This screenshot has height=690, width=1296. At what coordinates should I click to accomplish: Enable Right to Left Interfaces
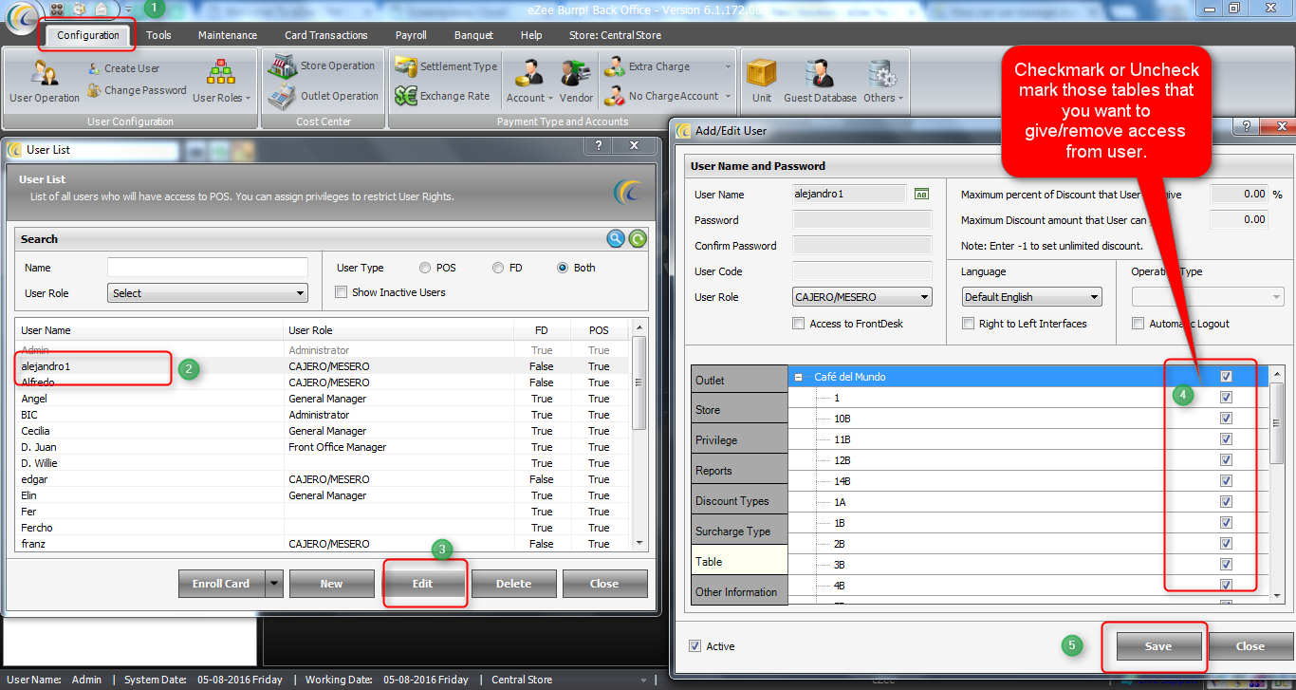pos(968,324)
